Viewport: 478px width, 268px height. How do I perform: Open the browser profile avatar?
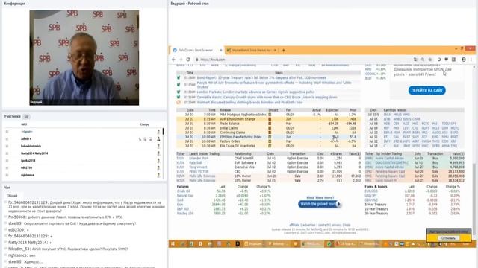tap(464, 60)
